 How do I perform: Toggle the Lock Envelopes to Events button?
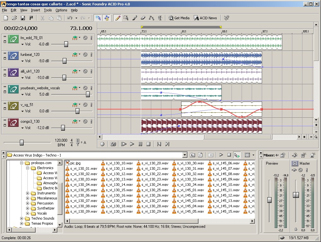pyautogui.click(x=106, y=18)
